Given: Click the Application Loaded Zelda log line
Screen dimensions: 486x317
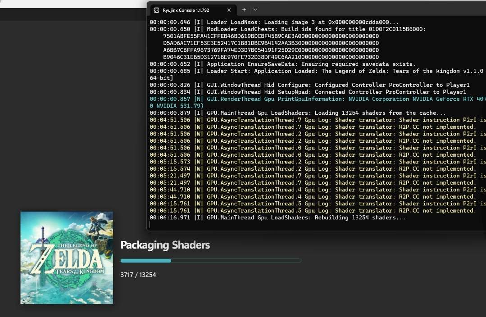Looking at the screenshot, I should [315, 71].
